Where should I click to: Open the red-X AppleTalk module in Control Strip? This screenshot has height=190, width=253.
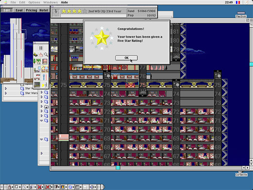(x=40, y=187)
